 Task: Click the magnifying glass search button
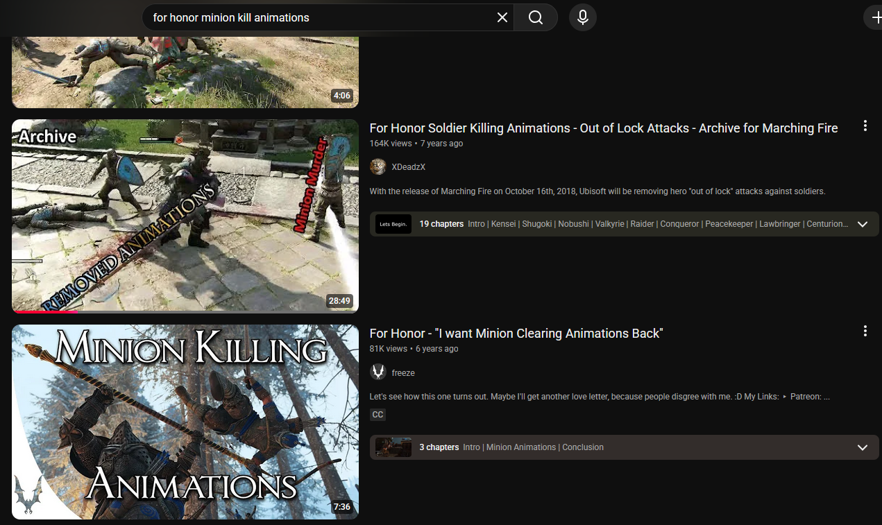click(536, 17)
